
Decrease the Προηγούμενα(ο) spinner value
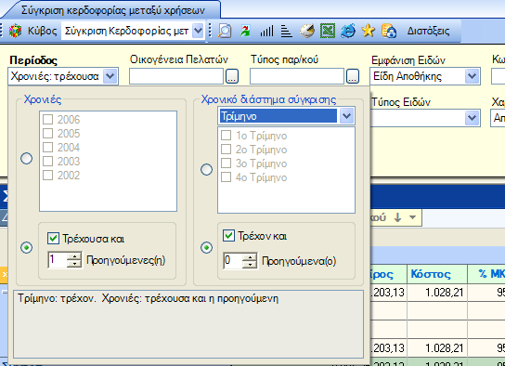[250, 264]
